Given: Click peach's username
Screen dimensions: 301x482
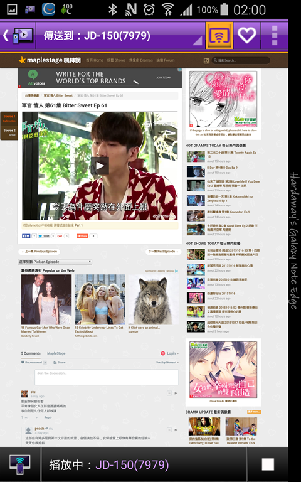Looking at the screenshot, I should (x=40, y=429).
